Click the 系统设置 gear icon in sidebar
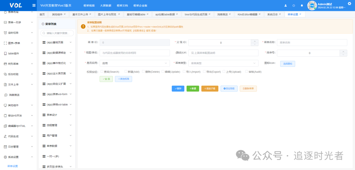 pyautogui.click(x=6, y=157)
